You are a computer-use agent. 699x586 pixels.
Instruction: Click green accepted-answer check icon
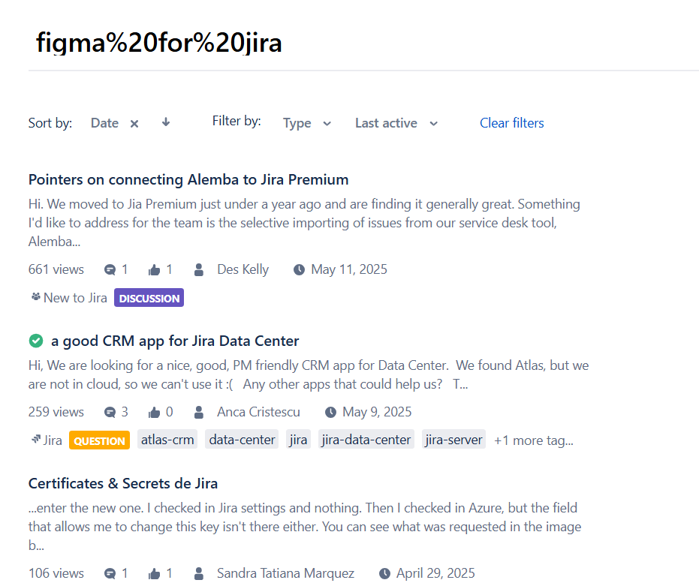click(x=36, y=341)
